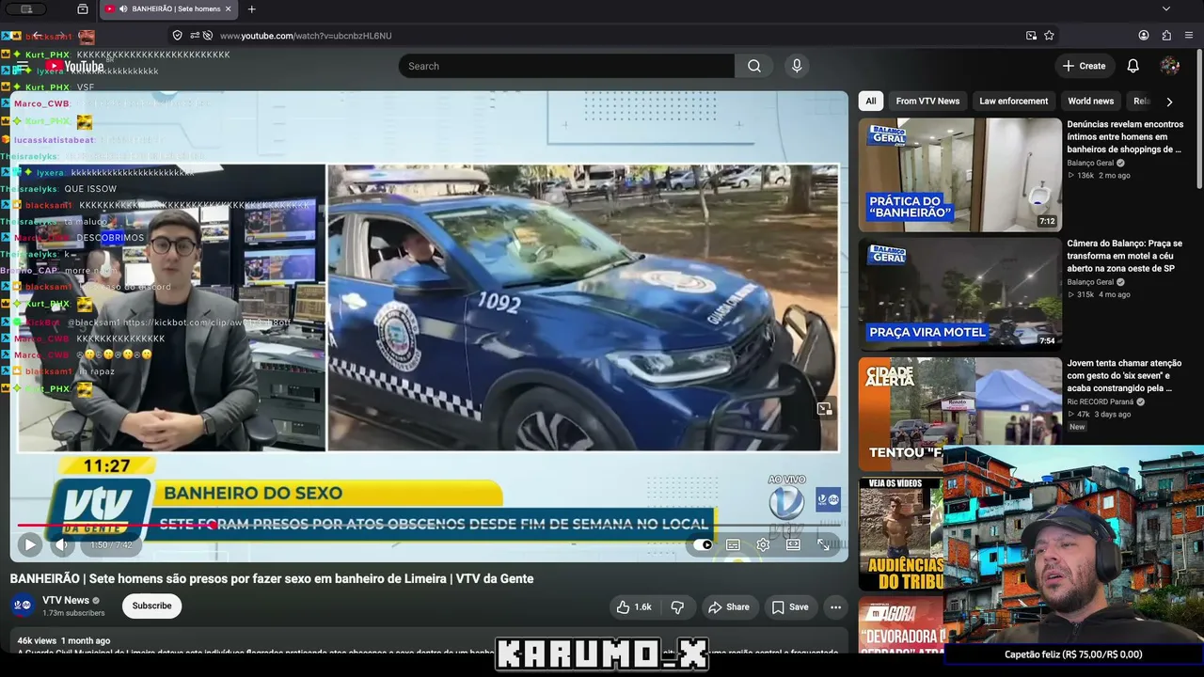Click the '1:50 / 7:42' time display
This screenshot has width=1204, height=677.
[111, 544]
